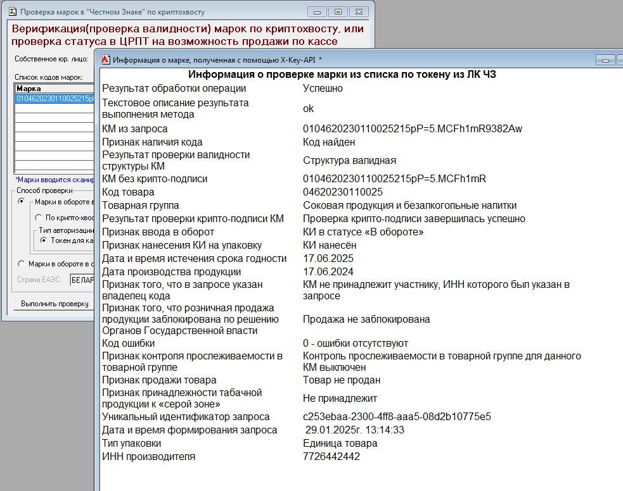
Task: Click the value 'Продажа не заблокирована'
Action: (x=366, y=320)
